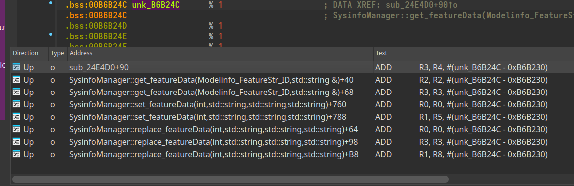Click the 'o' type cell in set_featureData+760 row
Image resolution: width=574 pixels, height=186 pixels.
(53, 104)
